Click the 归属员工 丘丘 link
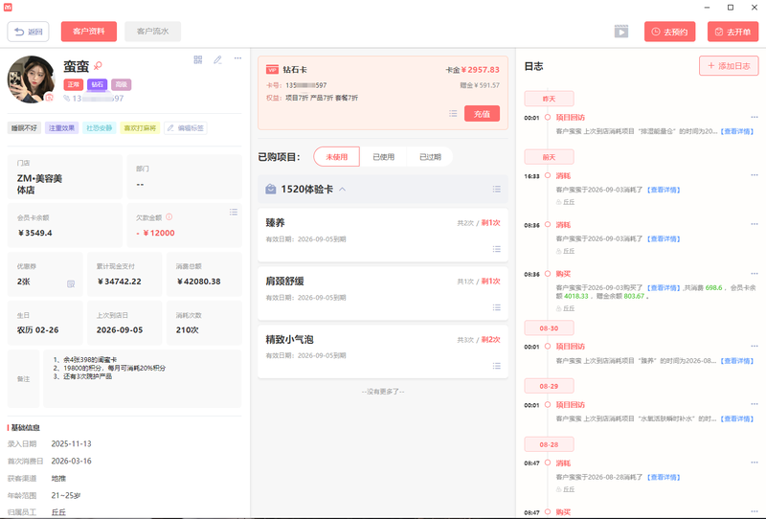The height and width of the screenshot is (519, 766). [58, 512]
